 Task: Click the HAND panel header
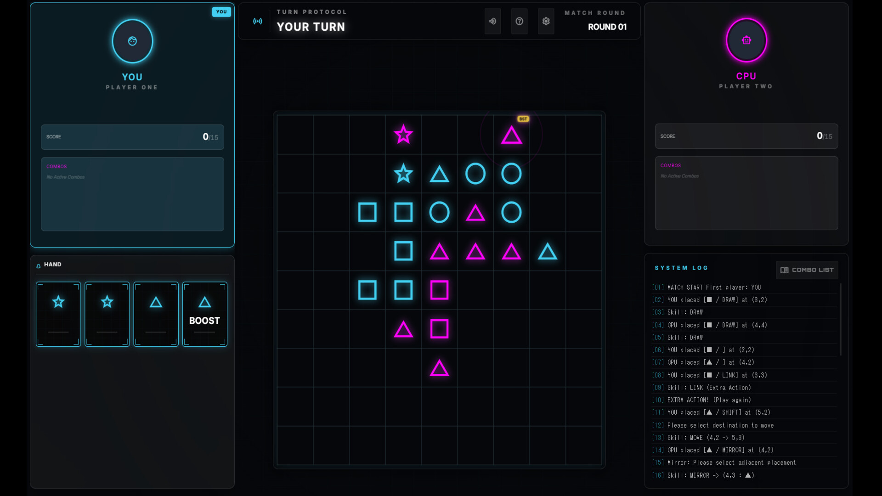(132, 265)
